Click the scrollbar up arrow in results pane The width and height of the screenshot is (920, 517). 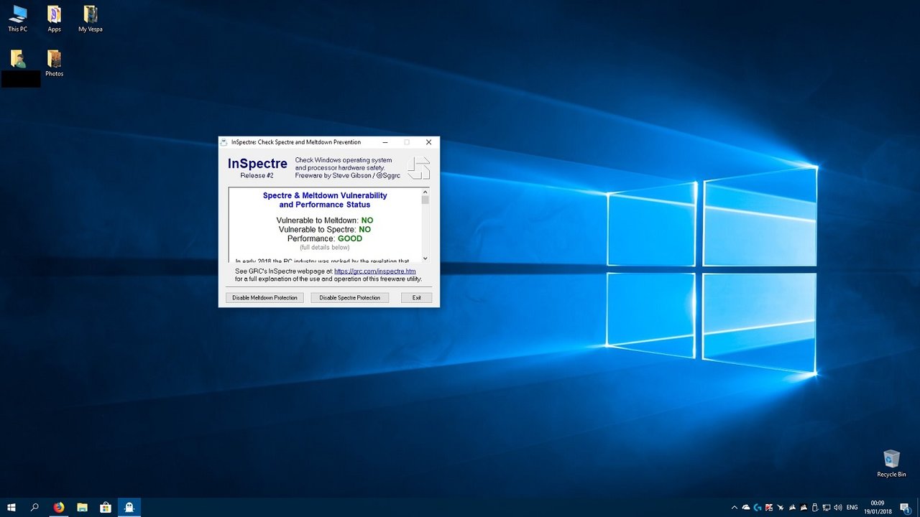click(425, 192)
